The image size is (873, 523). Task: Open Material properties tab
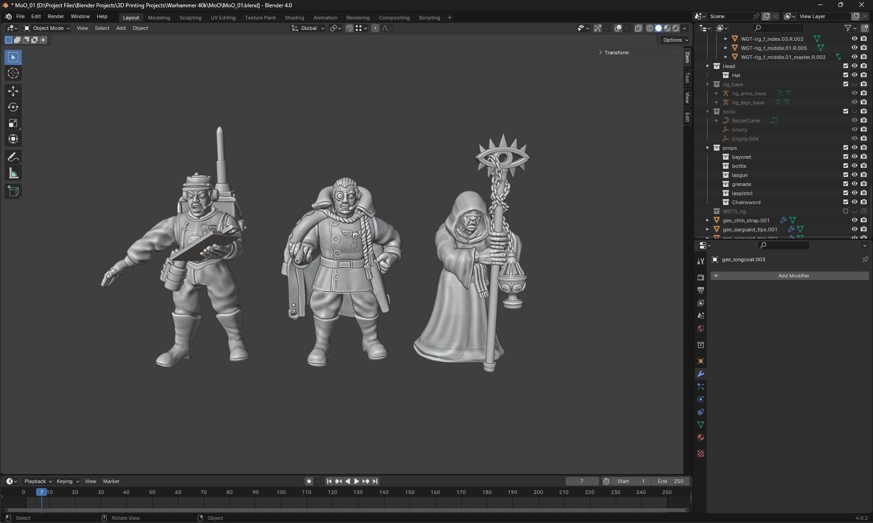click(x=701, y=437)
